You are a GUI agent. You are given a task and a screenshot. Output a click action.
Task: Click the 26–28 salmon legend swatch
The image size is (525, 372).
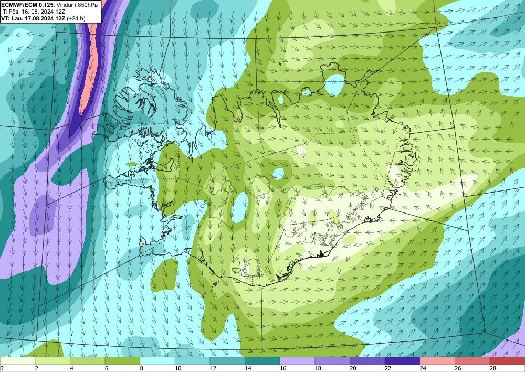(472, 360)
